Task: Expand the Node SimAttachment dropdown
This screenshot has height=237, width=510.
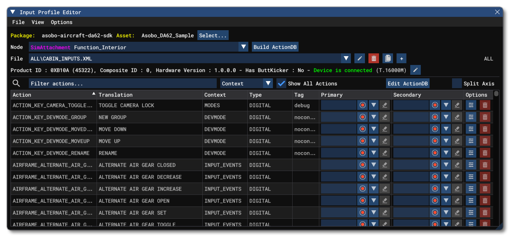Action: (x=243, y=47)
